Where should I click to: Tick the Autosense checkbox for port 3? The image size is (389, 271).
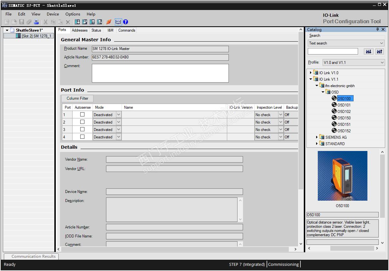[82, 129]
